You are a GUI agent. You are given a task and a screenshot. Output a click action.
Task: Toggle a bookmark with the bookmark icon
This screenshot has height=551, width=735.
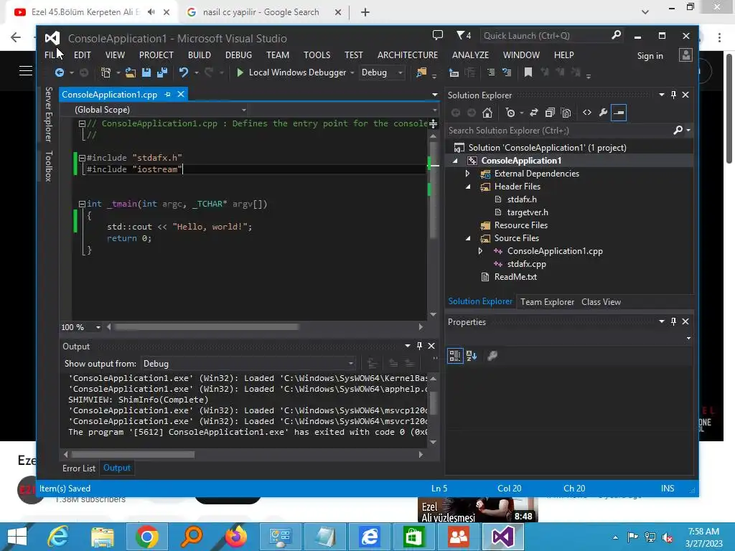[x=528, y=72]
